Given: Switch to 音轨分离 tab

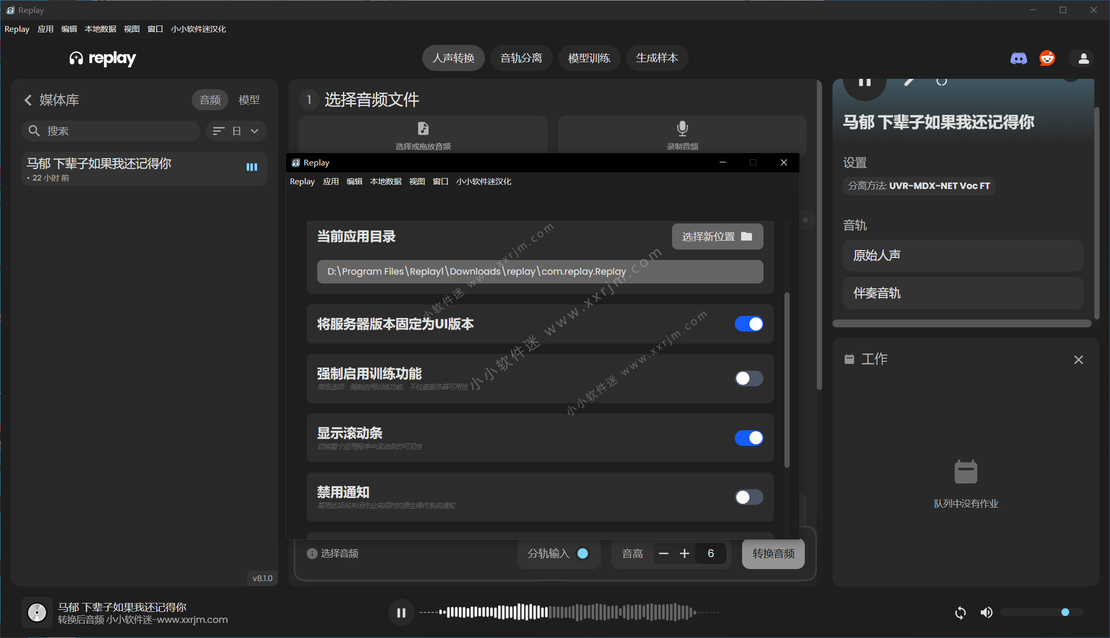Looking at the screenshot, I should pos(521,58).
